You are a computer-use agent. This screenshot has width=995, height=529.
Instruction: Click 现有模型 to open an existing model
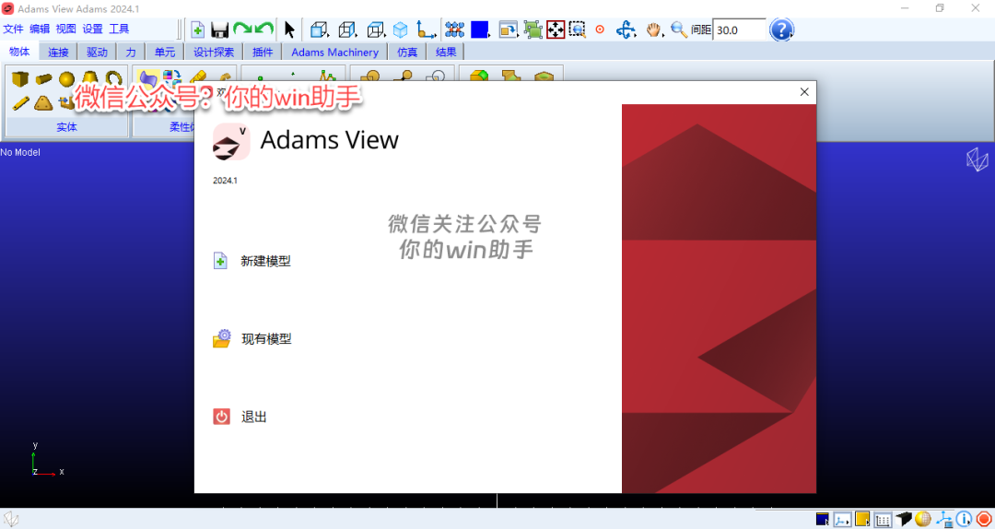[266, 339]
